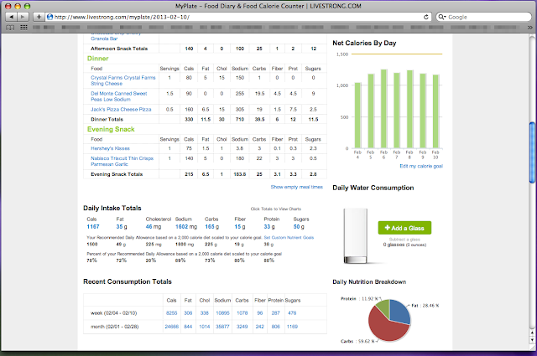Viewport: 537px width, 356px height.
Task: Click the Evening Snack section heading
Action: 111,129
